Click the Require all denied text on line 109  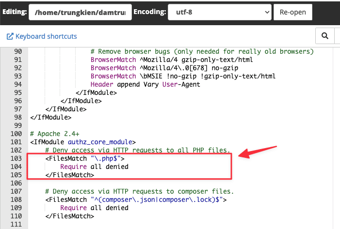coord(94,208)
